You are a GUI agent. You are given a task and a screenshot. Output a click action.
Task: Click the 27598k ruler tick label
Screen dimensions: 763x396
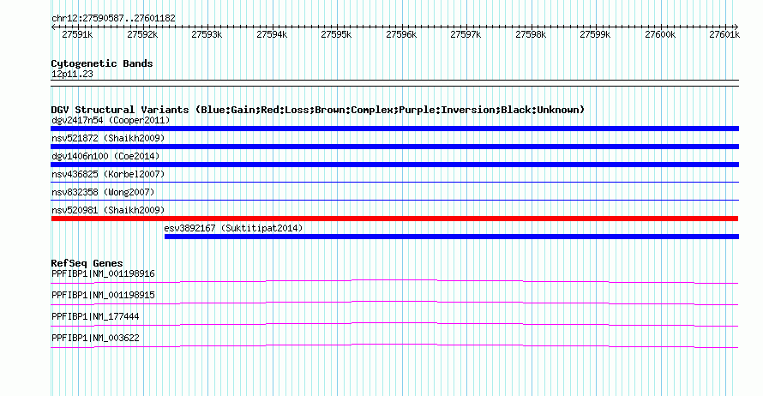click(531, 34)
